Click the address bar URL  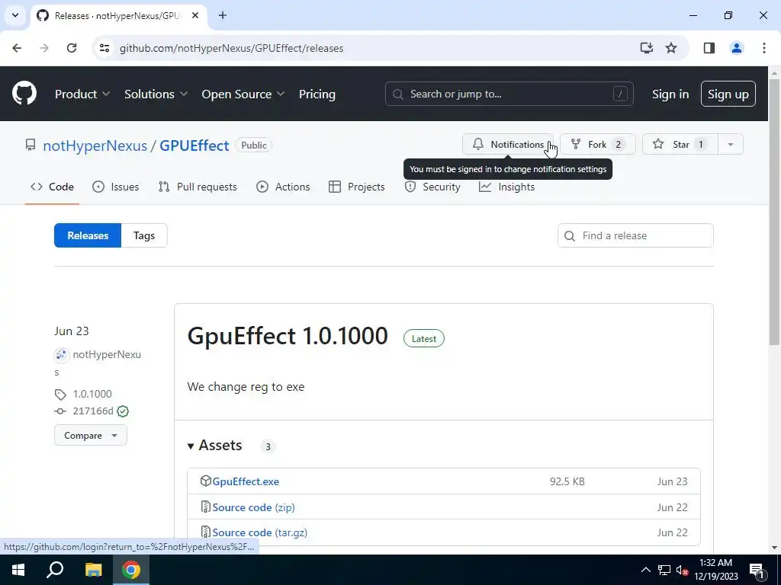pyautogui.click(x=232, y=48)
